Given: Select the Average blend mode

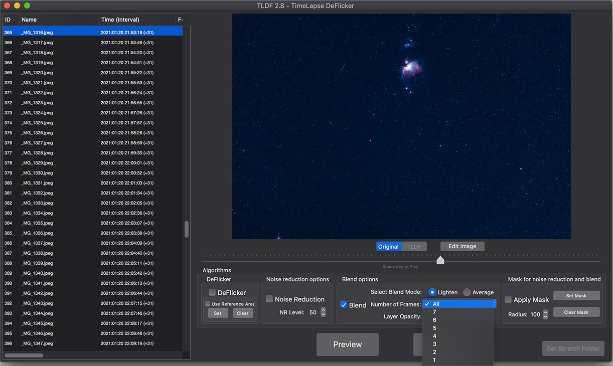Looking at the screenshot, I should (467, 292).
